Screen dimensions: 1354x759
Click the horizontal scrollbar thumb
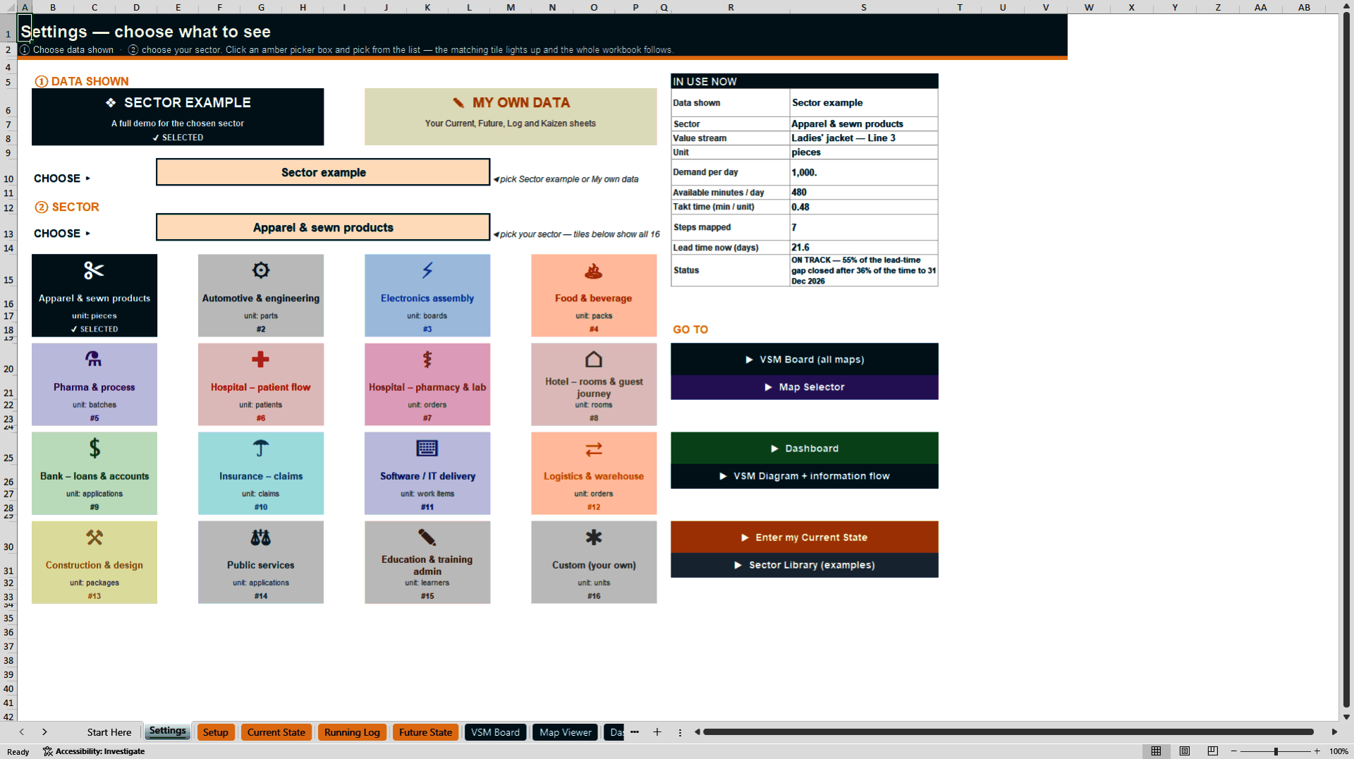pos(1008,732)
